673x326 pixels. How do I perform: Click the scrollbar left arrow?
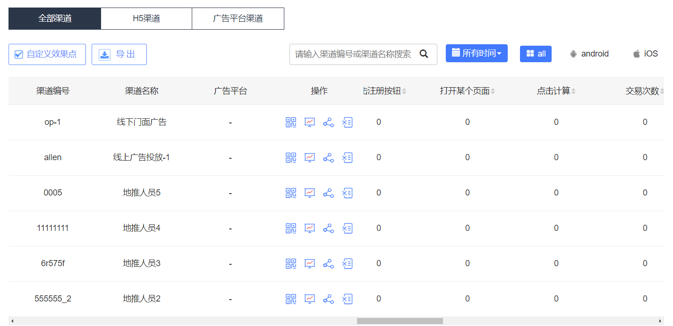tap(12, 321)
